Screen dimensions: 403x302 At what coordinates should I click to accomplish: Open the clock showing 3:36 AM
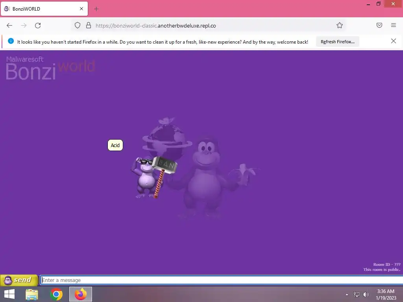click(386, 295)
